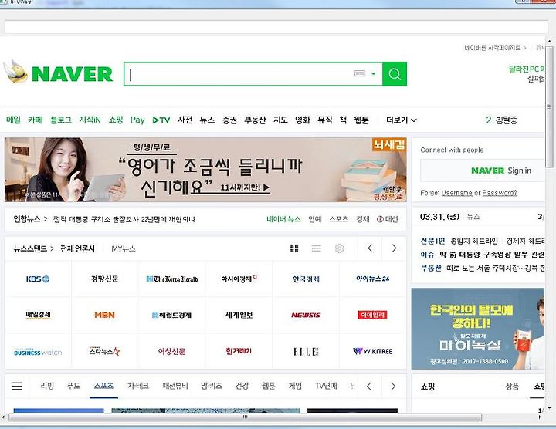Open the 아이뉴스24 publisher tile
The width and height of the screenshot is (556, 429).
(x=373, y=279)
